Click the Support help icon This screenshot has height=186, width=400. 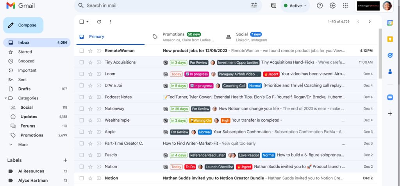(320, 5)
